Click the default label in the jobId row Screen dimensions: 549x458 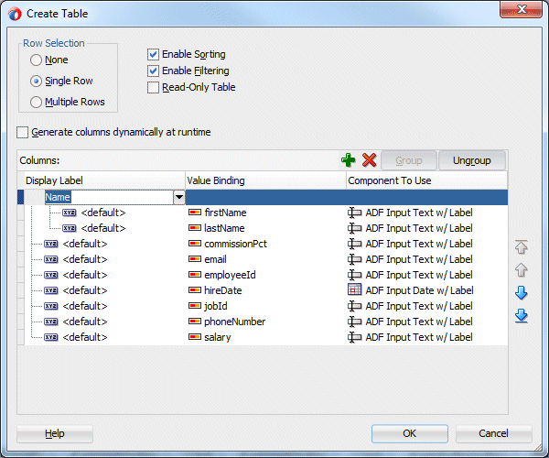pyautogui.click(x=85, y=306)
